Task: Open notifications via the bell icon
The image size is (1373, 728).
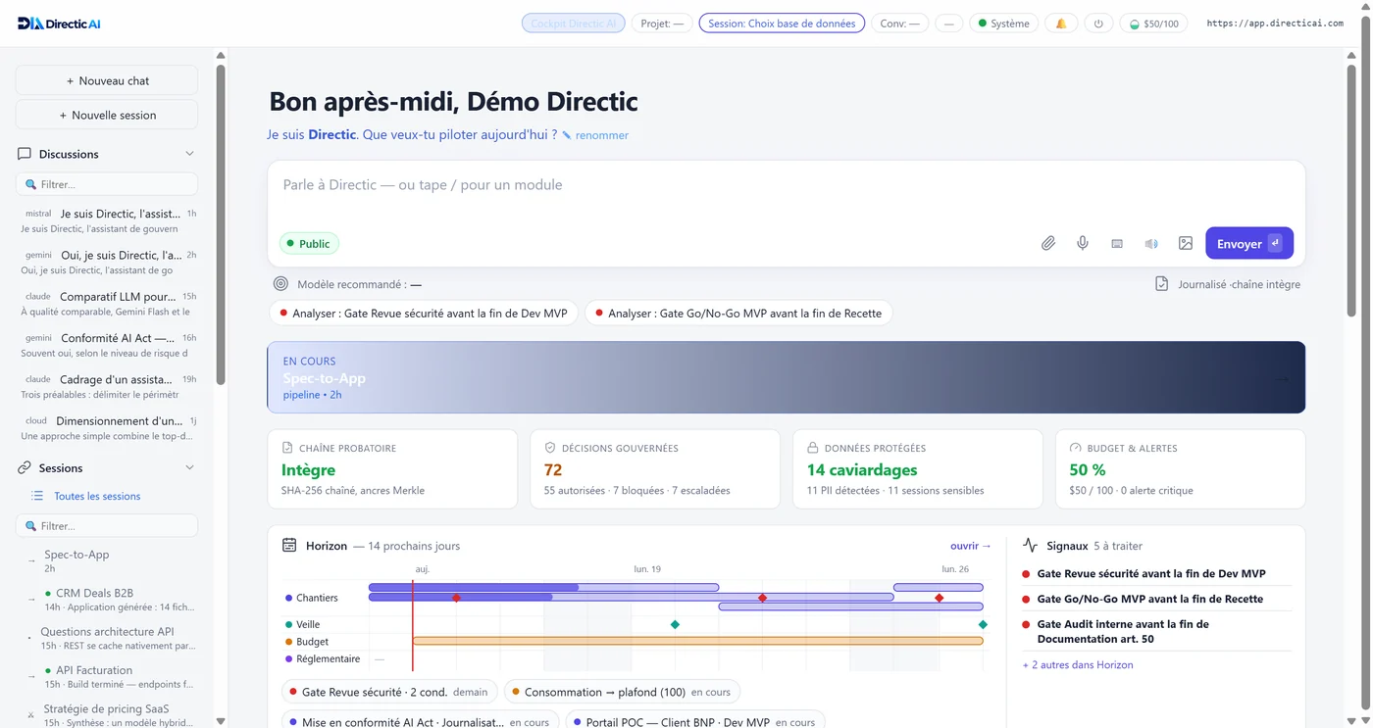Action: coord(1061,24)
